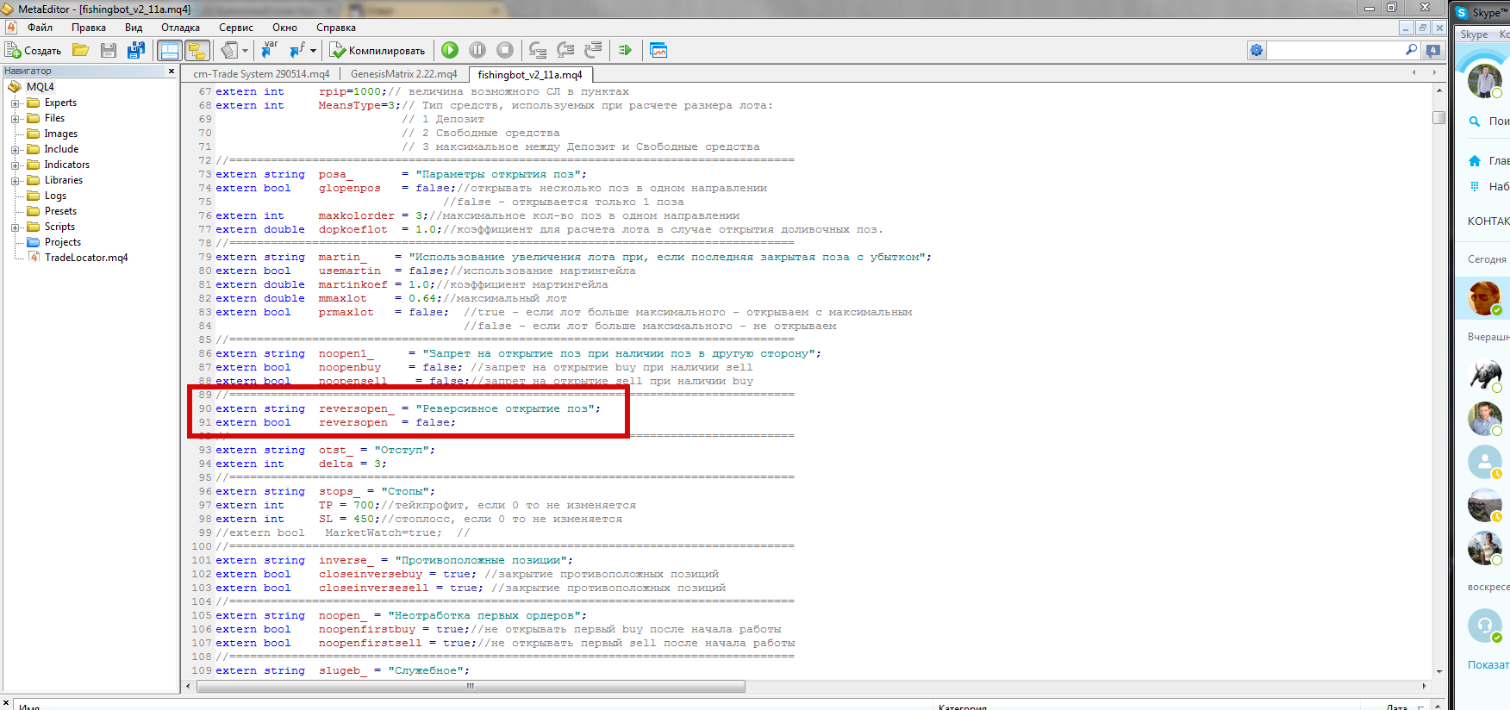This screenshot has width=1510, height=710.
Task: Switch to GenesisMatrix 2.22.mq4 tab
Action: click(x=403, y=74)
